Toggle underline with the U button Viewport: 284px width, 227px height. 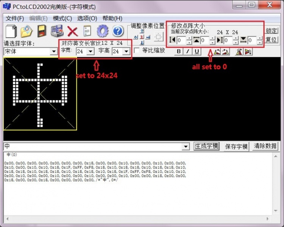pos(197,52)
